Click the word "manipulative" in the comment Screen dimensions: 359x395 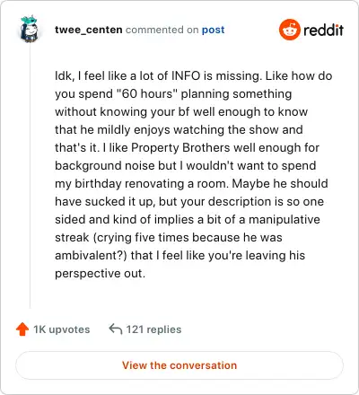click(285, 219)
